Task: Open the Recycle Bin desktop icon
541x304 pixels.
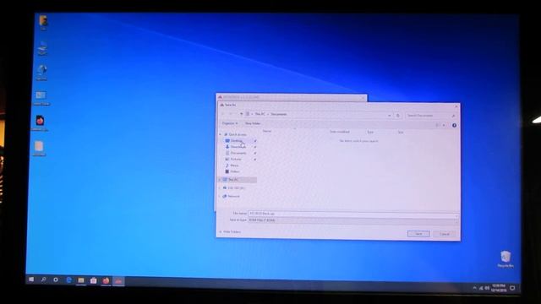Action: pyautogui.click(x=505, y=259)
